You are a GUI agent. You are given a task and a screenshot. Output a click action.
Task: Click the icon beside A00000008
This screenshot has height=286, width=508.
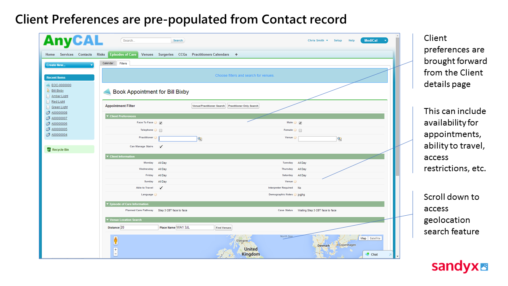click(x=48, y=112)
